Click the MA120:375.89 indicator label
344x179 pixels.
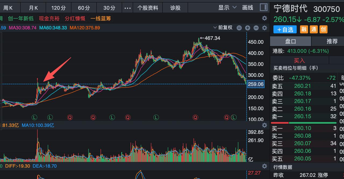[x=85, y=28]
